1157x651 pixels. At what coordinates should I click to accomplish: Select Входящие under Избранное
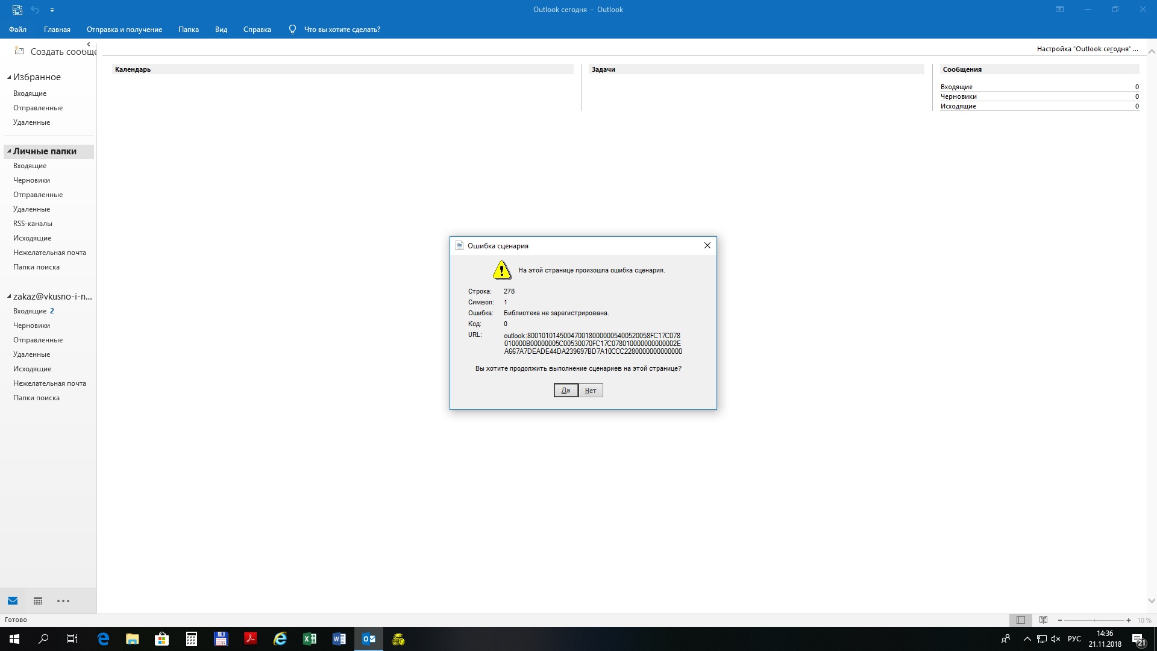[x=30, y=93]
